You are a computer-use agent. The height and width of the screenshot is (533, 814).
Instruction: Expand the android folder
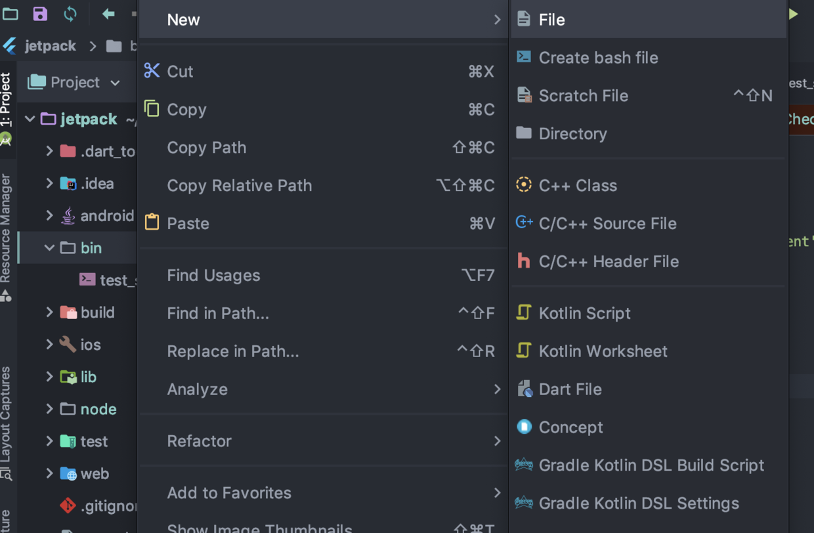tap(49, 215)
